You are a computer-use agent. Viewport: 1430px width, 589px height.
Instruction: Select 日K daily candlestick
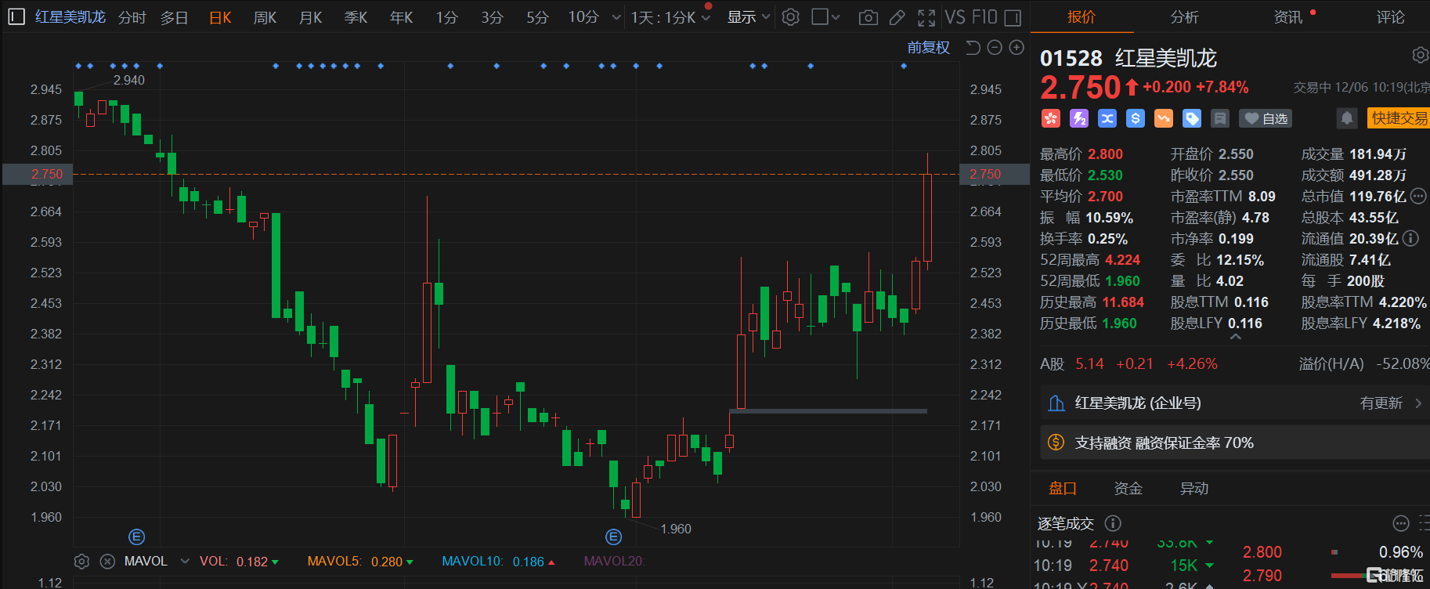click(220, 17)
